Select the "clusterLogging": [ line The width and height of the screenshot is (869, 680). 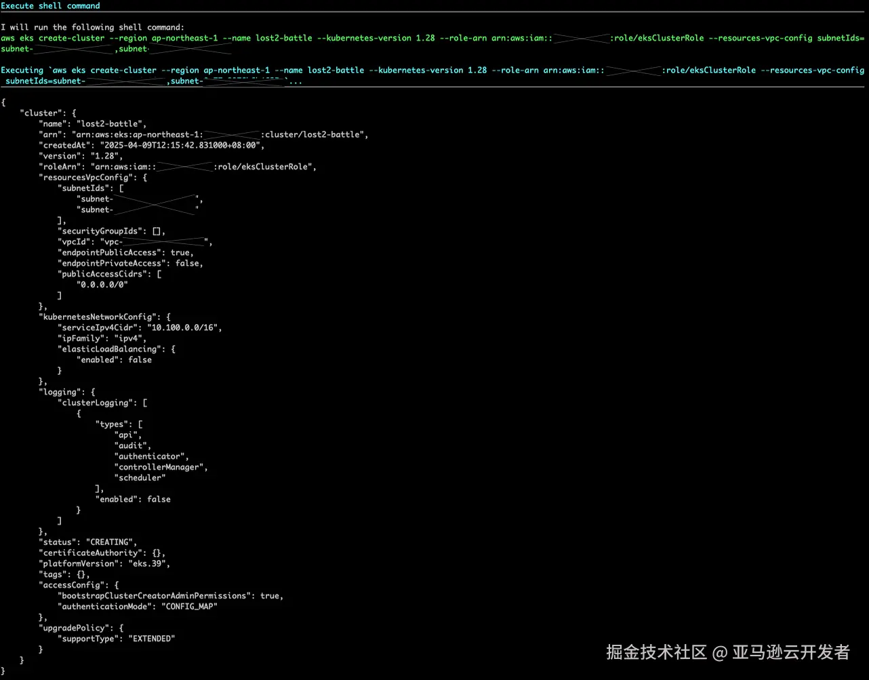tap(102, 403)
